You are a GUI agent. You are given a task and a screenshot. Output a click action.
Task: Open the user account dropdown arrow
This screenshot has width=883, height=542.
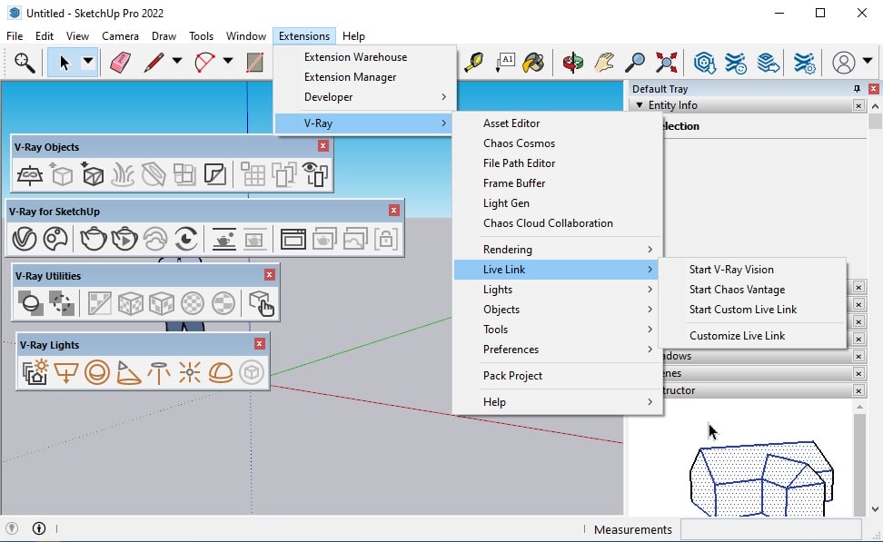868,61
